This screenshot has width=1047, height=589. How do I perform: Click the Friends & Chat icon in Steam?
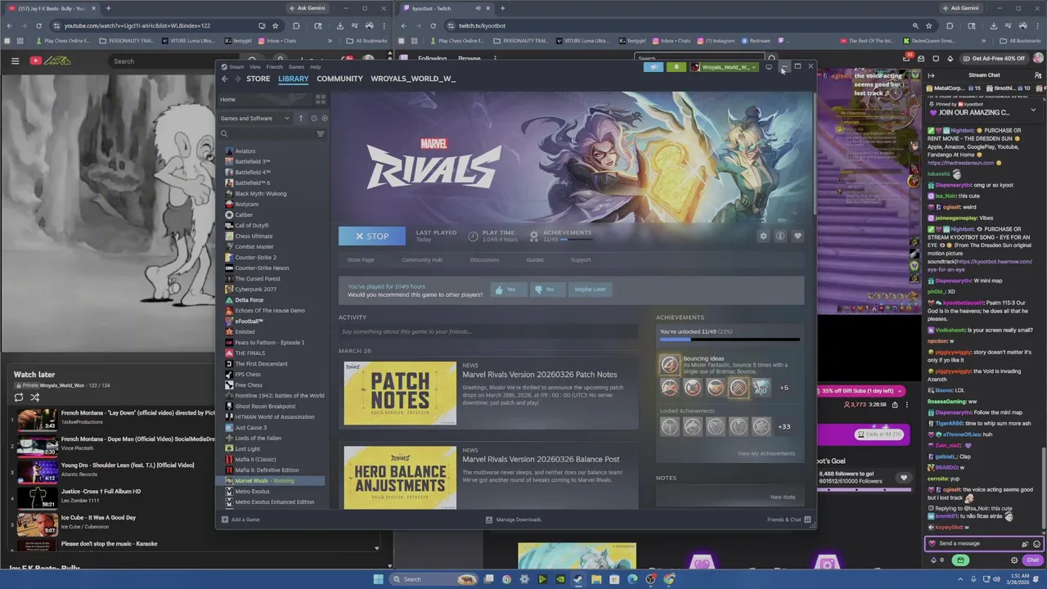807,519
